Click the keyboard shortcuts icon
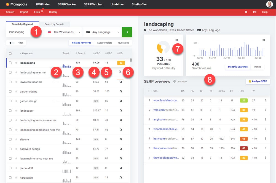The image size is (276, 183). click(x=255, y=12)
